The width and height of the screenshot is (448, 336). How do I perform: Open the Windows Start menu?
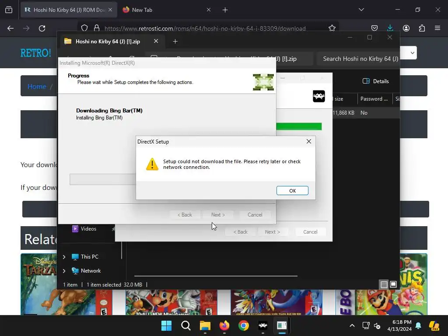point(166,325)
